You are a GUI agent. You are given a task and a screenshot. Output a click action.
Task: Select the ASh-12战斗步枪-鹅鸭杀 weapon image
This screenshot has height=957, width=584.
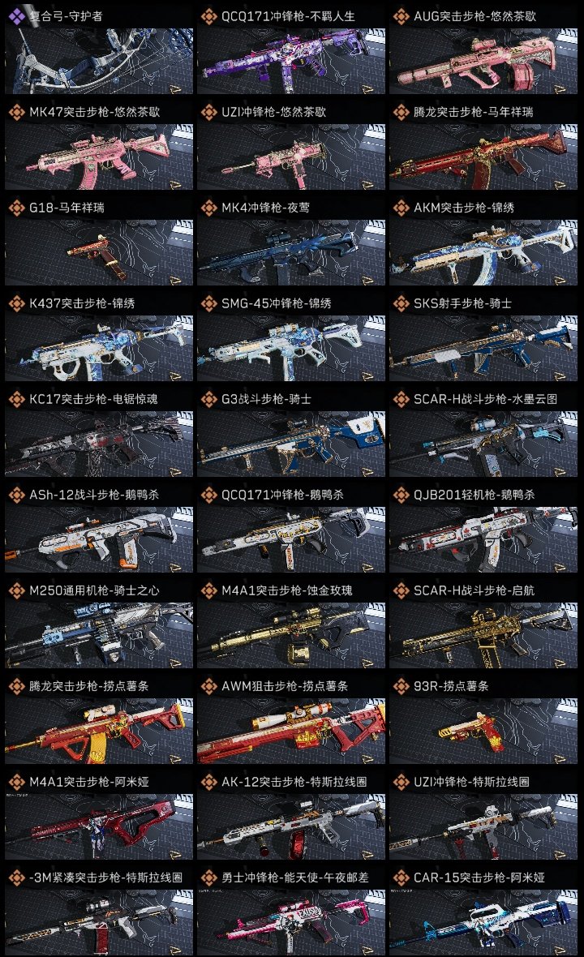[x=99, y=539]
